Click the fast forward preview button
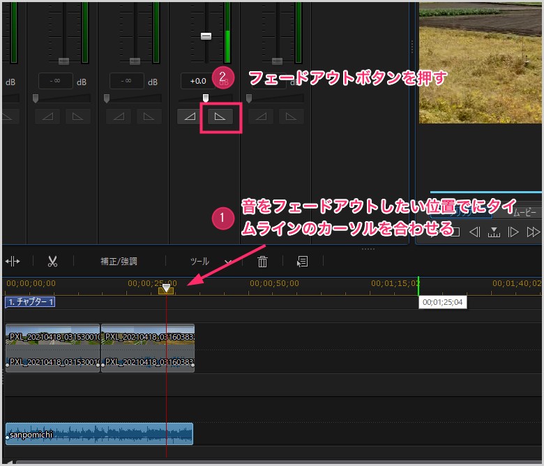The height and width of the screenshot is (466, 544). point(534,232)
